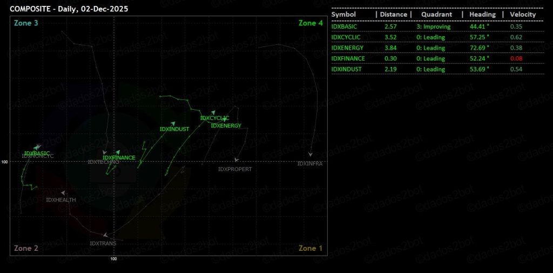This screenshot has width=553, height=273.
Task: Click the Zone 4 quadrant label
Action: pyautogui.click(x=311, y=23)
